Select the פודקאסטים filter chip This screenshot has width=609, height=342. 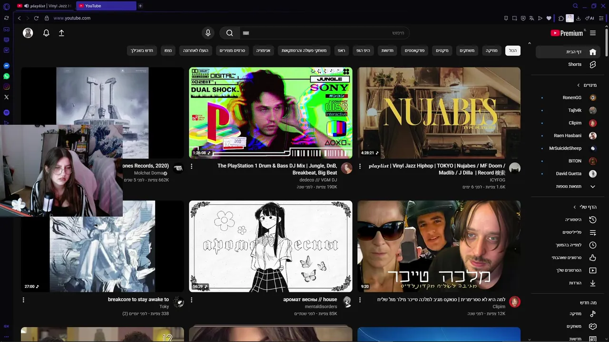pos(415,50)
